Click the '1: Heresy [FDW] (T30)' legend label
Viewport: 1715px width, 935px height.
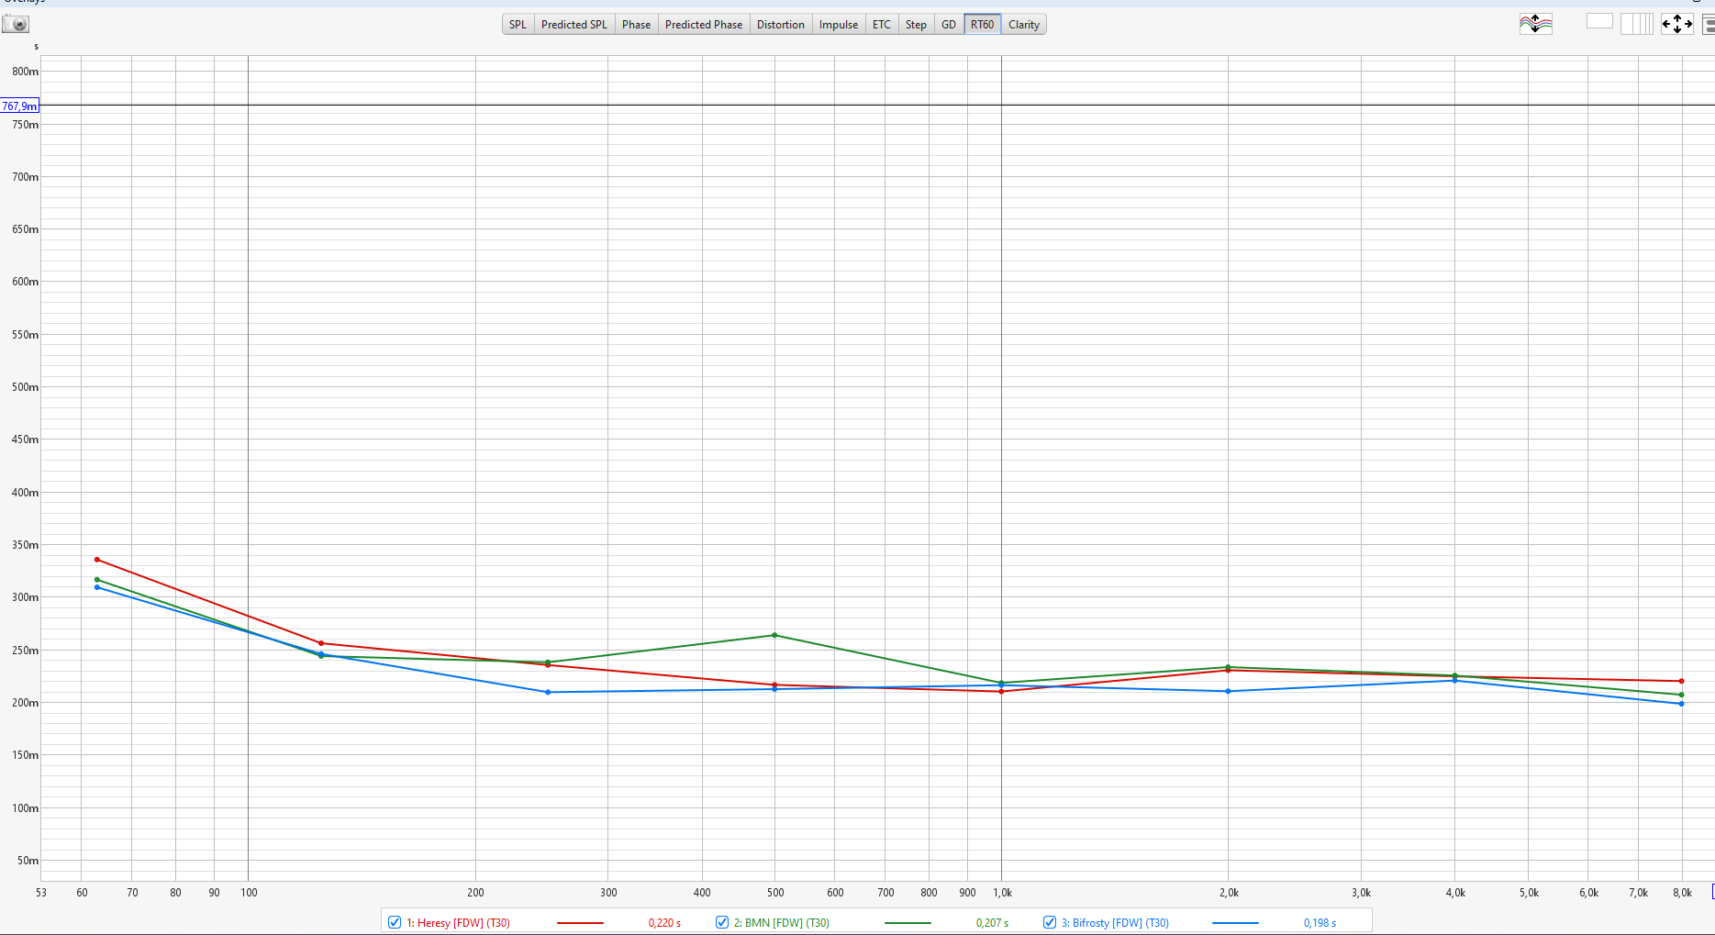coord(458,923)
